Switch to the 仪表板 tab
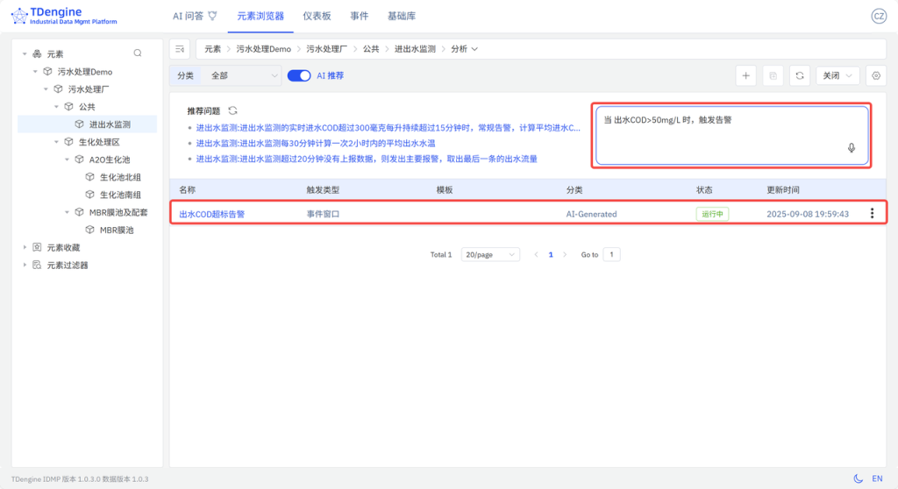 click(x=317, y=16)
